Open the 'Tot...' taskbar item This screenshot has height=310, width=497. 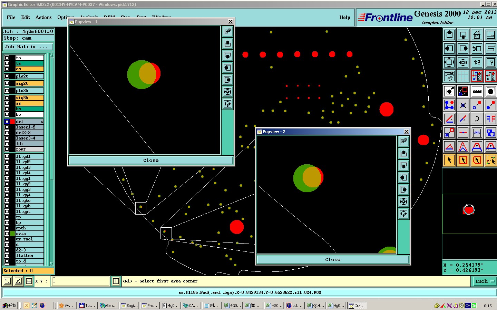click(87, 306)
